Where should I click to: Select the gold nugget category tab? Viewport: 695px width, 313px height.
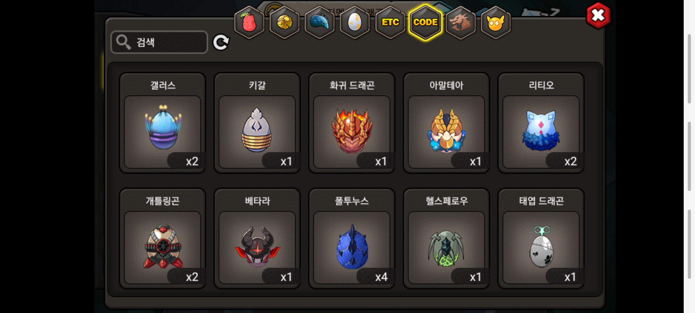coord(284,23)
